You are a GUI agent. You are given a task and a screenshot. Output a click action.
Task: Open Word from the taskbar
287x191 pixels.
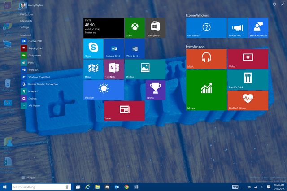coord(136,187)
